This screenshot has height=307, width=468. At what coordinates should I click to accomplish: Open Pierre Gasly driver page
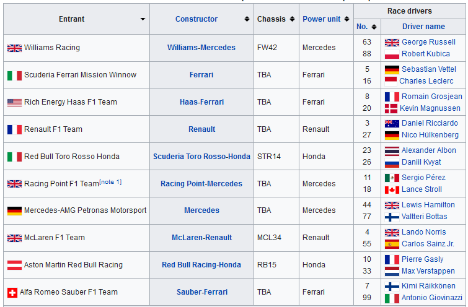(x=422, y=259)
